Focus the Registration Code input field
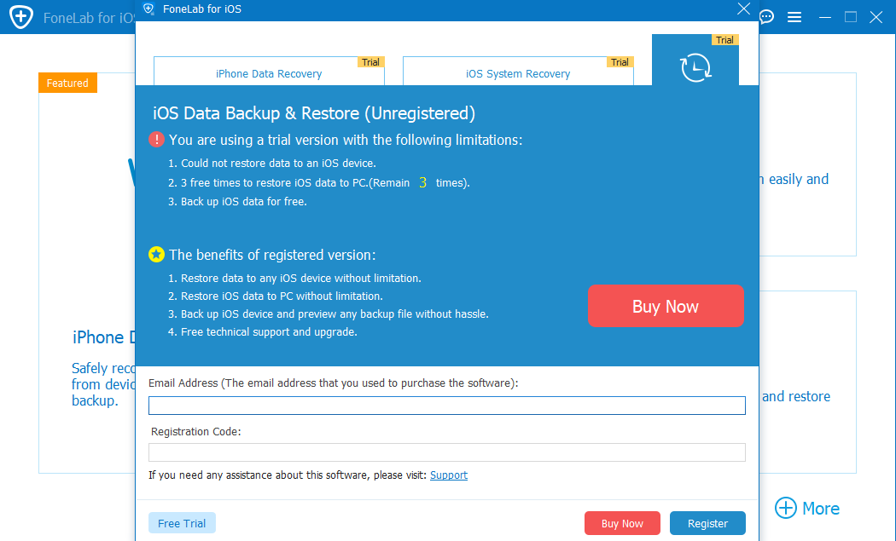 coord(447,452)
